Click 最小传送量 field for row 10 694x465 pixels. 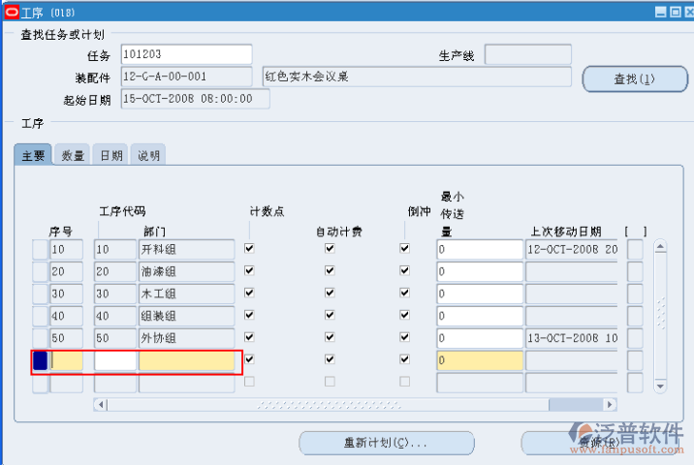pyautogui.click(x=480, y=250)
